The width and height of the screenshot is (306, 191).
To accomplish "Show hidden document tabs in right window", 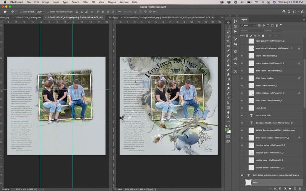I will pyautogui.click(x=222, y=17).
